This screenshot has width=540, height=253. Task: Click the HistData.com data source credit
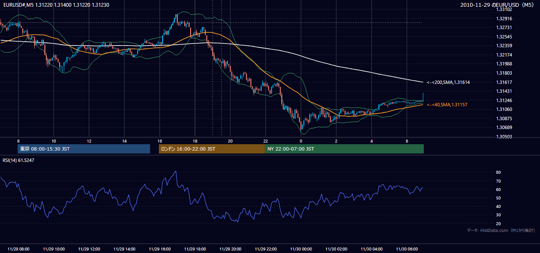pyautogui.click(x=501, y=230)
